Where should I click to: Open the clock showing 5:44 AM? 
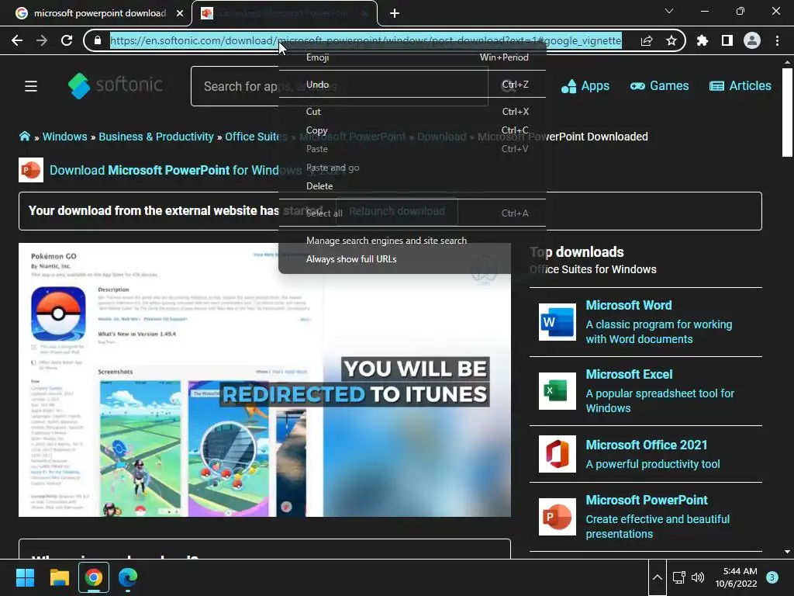[737, 577]
